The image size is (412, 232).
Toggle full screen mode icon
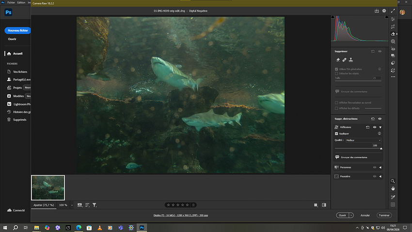(x=393, y=11)
